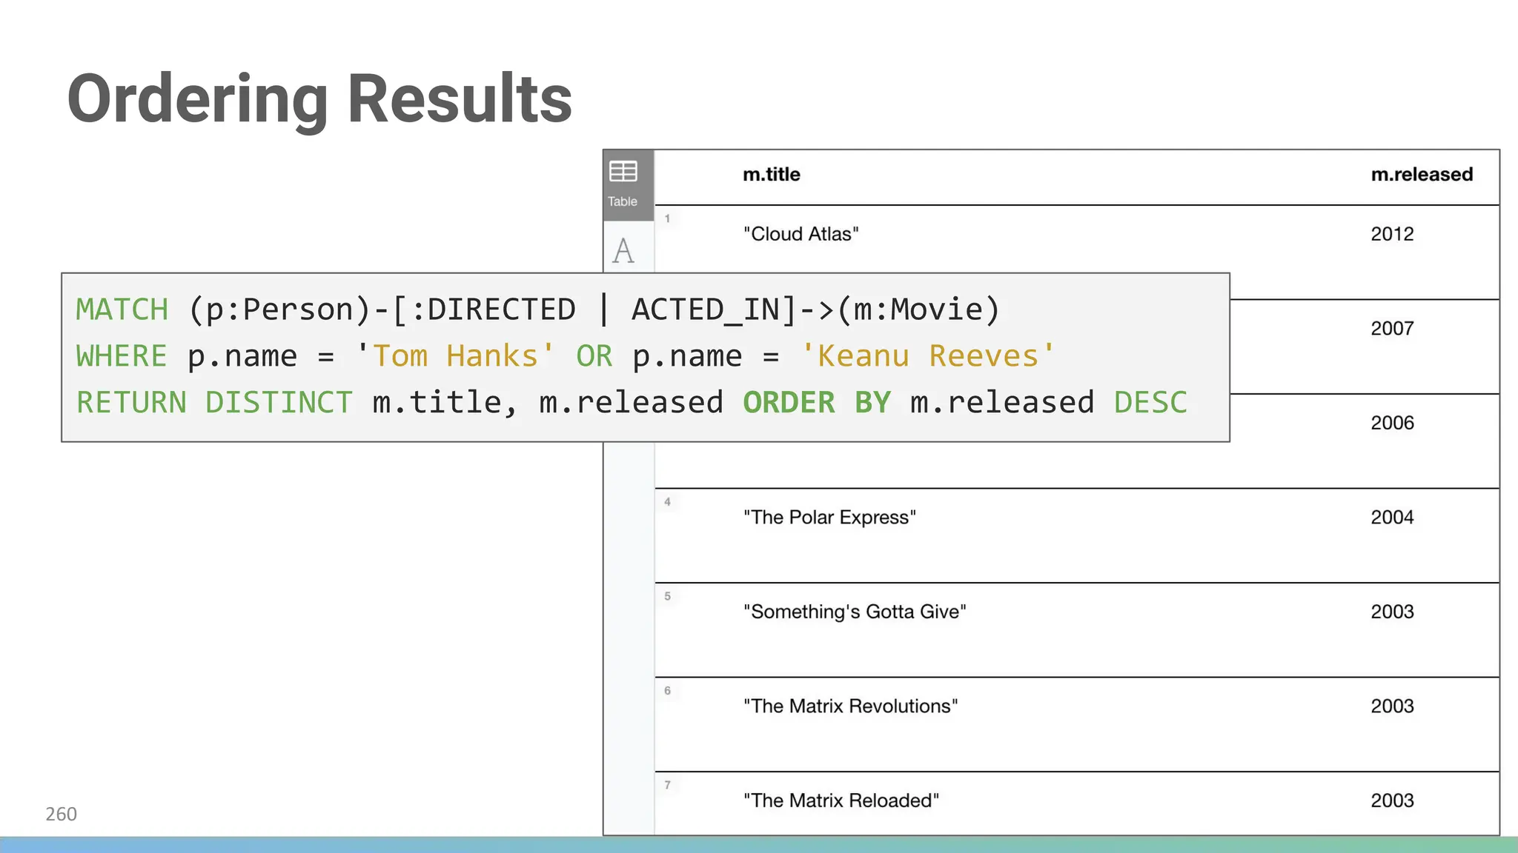The width and height of the screenshot is (1518, 853).
Task: Click the RETURN keyword in query
Action: tap(131, 403)
